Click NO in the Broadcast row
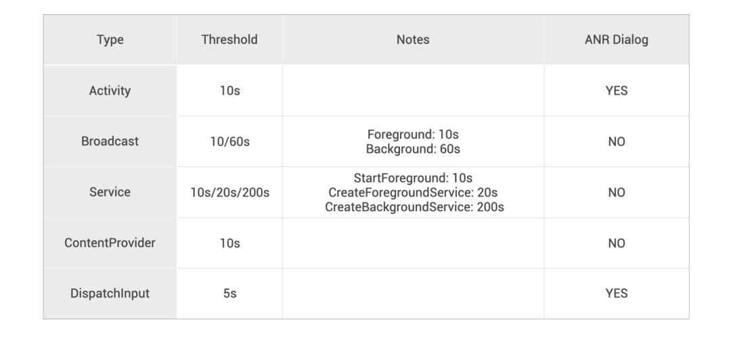The height and width of the screenshot is (339, 731). pyautogui.click(x=616, y=141)
